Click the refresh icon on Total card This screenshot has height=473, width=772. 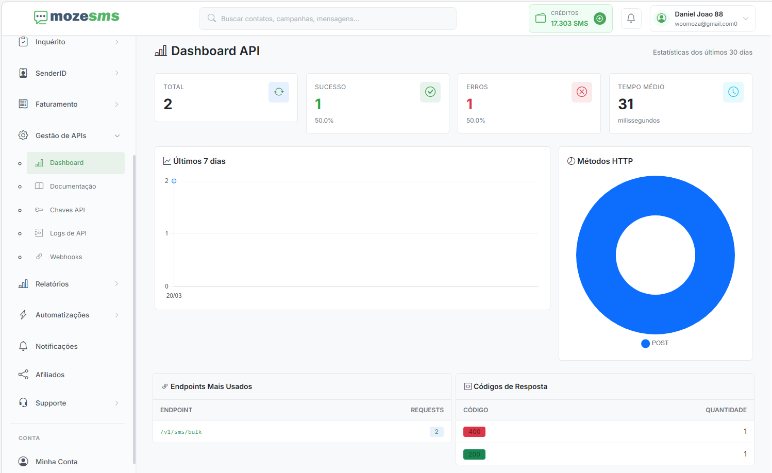pyautogui.click(x=278, y=92)
